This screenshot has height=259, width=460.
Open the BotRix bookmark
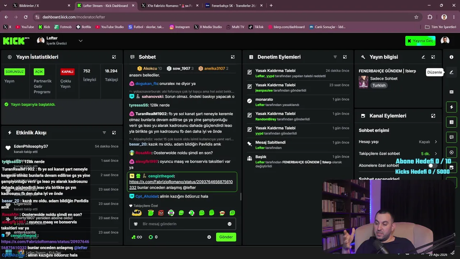[84, 27]
